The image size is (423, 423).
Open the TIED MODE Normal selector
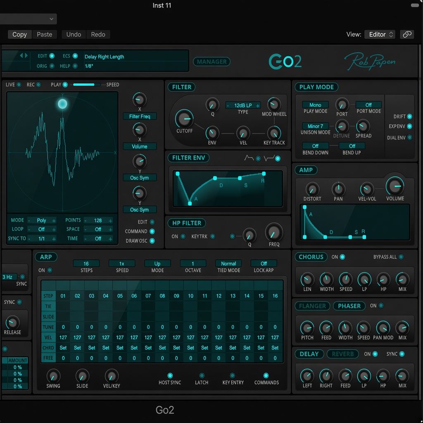[228, 263]
